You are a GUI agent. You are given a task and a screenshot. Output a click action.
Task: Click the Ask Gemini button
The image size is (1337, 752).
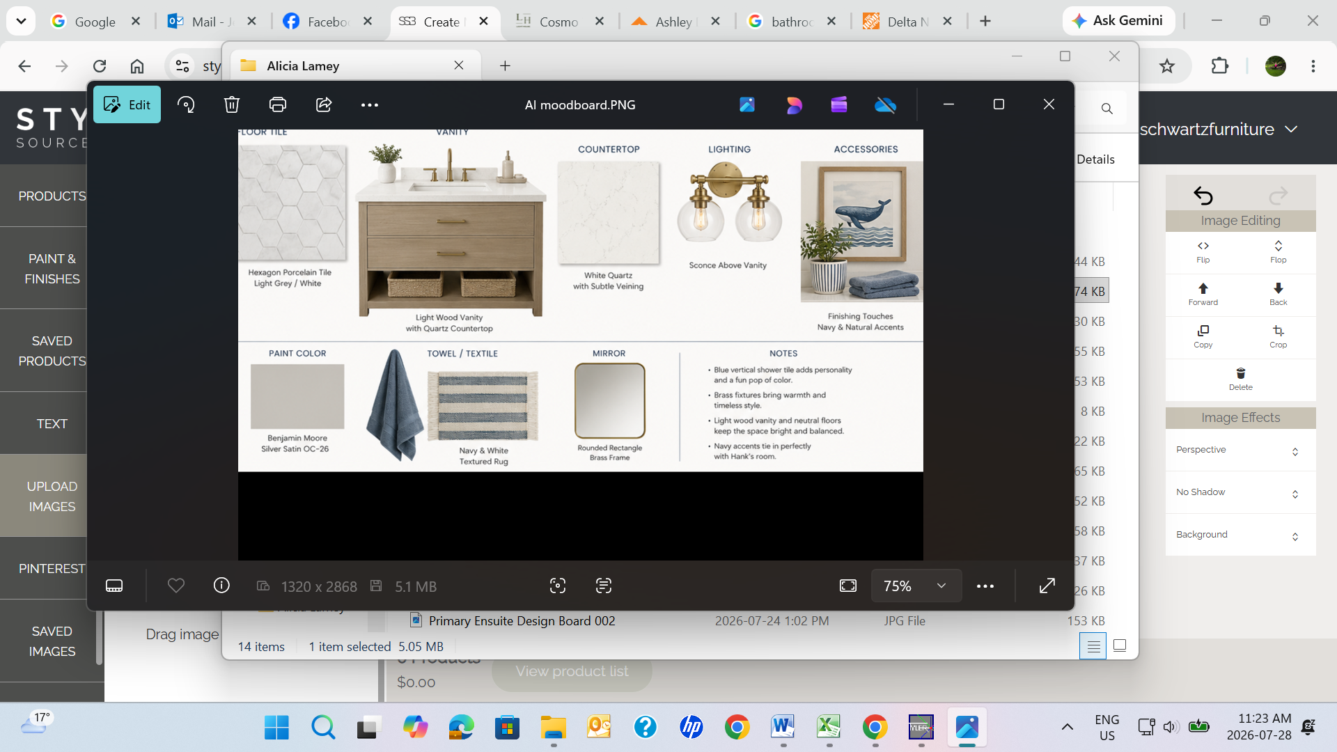coord(1118,21)
